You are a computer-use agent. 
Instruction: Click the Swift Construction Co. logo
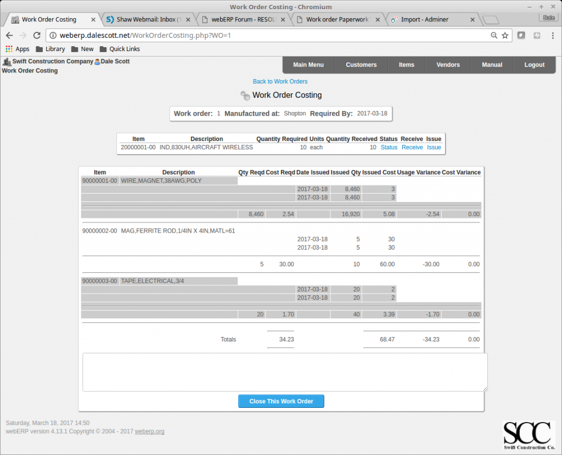[x=529, y=435]
